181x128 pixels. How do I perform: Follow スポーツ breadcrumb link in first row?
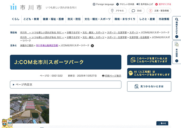tap(134, 33)
